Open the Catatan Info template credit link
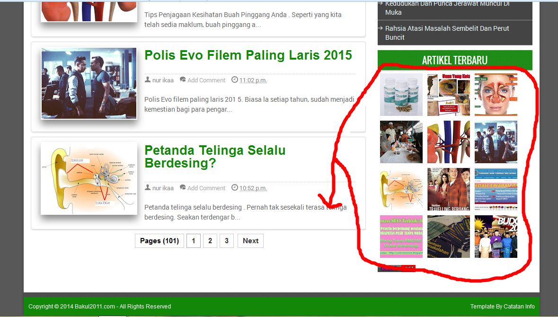This screenshot has width=558, height=317. coord(519,306)
